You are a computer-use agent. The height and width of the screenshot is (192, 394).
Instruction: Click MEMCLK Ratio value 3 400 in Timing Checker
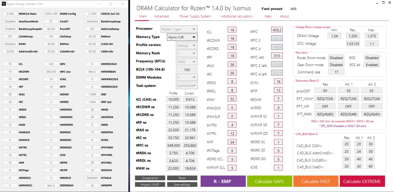pos(10,14)
